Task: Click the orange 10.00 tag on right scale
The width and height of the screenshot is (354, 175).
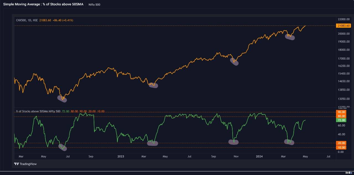Action: [341, 148]
